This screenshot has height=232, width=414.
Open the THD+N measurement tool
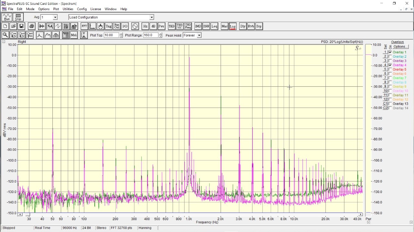pos(180,26)
